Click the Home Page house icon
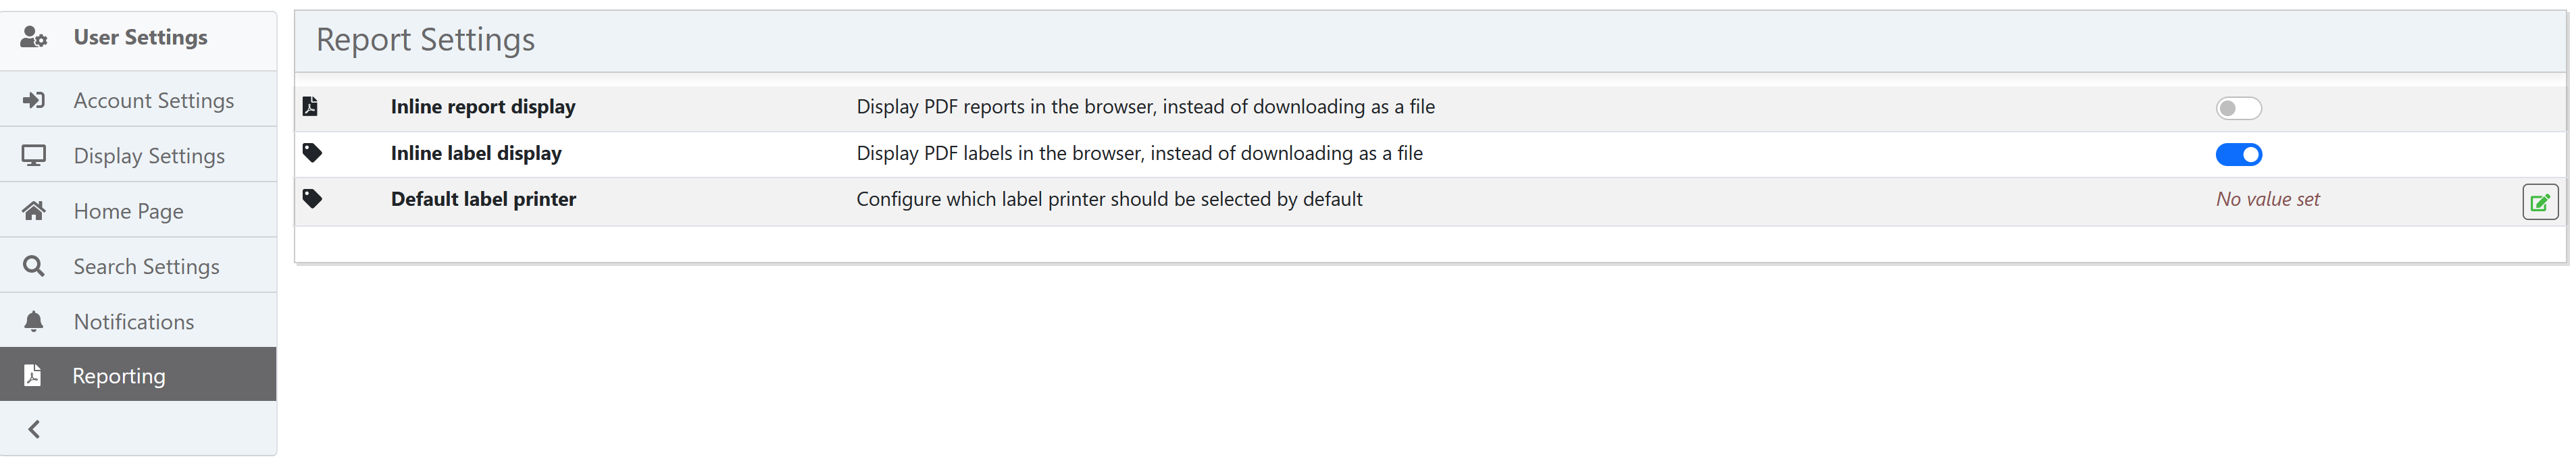Viewport: 2576px width, 461px height. [x=34, y=211]
